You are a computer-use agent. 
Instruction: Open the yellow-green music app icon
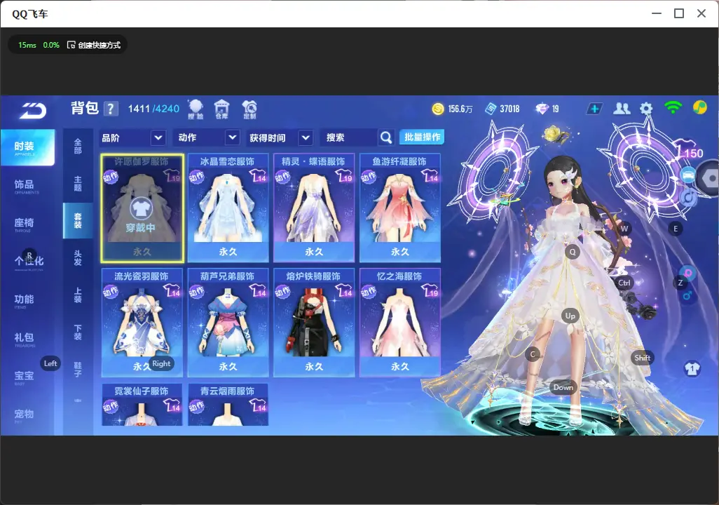[x=700, y=107]
